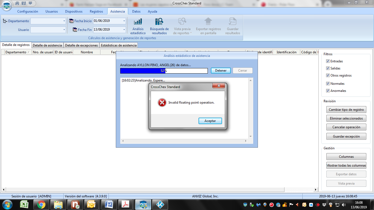This screenshot has width=374, height=210.
Task: Click Detener to stop the analysis
Action: [x=221, y=71]
